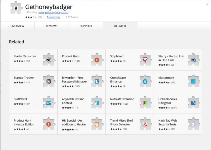
Task: Open the Startup Tracker brown icon
Action: coord(49,81)
